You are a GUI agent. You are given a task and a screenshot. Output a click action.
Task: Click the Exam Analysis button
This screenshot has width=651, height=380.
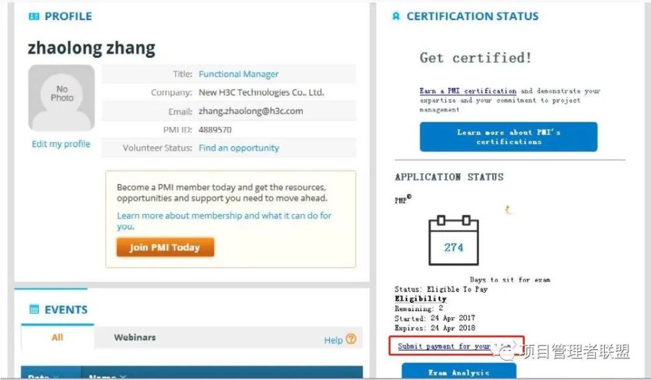coord(459,372)
